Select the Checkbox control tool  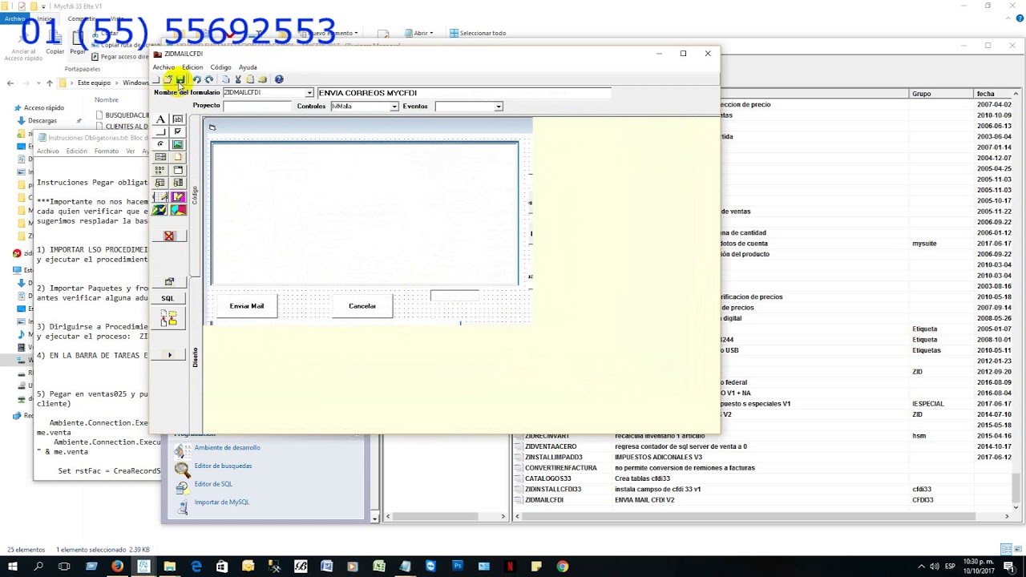(x=178, y=131)
